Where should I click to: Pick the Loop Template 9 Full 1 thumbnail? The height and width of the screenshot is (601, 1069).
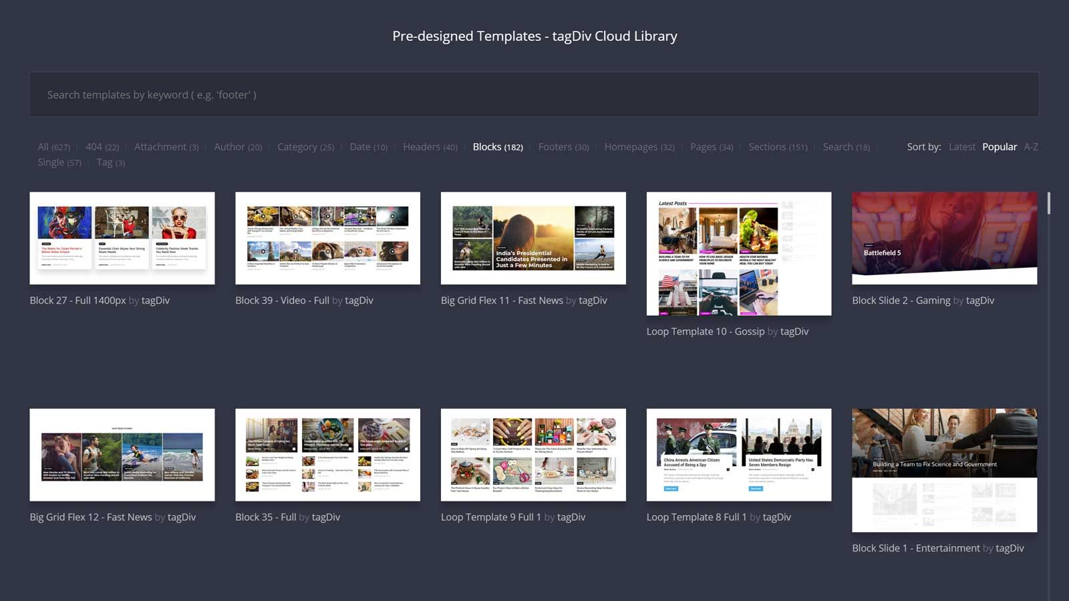pos(533,455)
